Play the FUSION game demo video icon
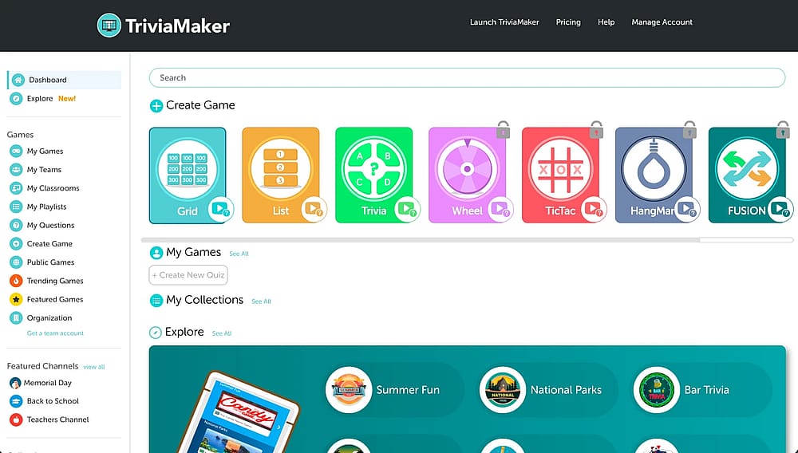Image resolution: width=798 pixels, height=453 pixels. tap(780, 209)
